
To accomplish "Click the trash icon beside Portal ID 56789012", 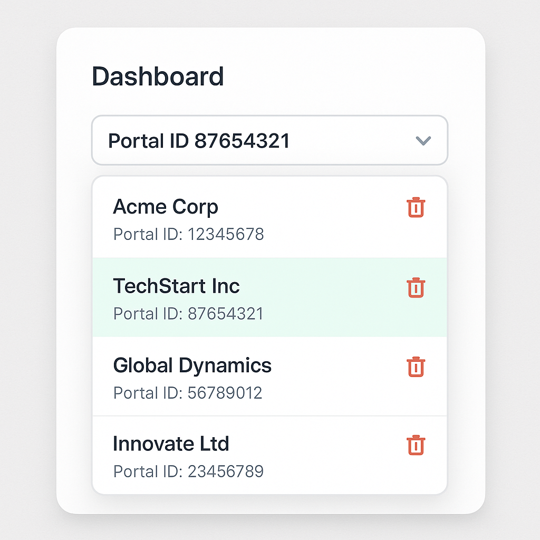I will [416, 366].
